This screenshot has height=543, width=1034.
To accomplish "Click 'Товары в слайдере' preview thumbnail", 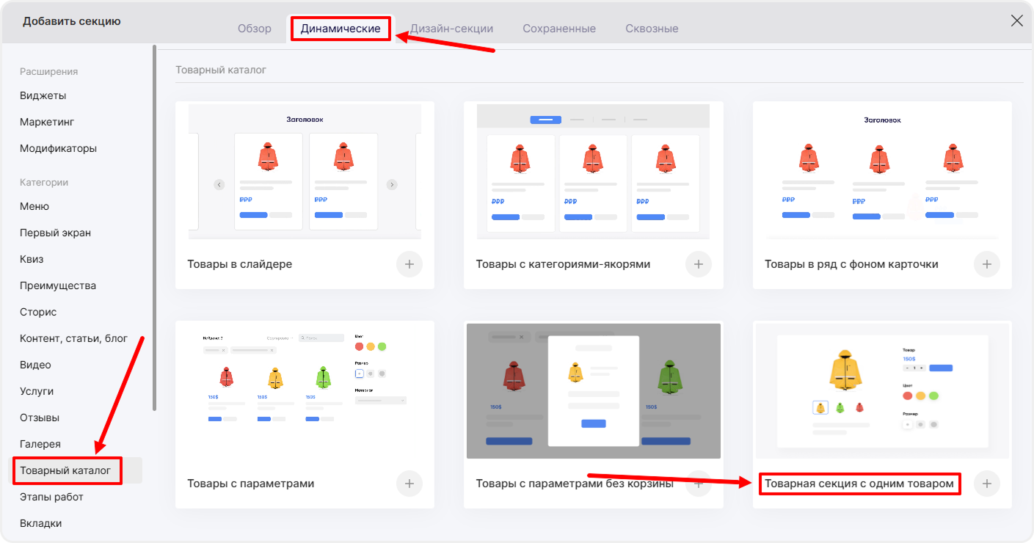I will coord(305,171).
